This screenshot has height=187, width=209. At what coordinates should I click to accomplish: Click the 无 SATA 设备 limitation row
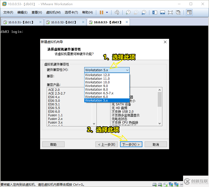pos(121,104)
